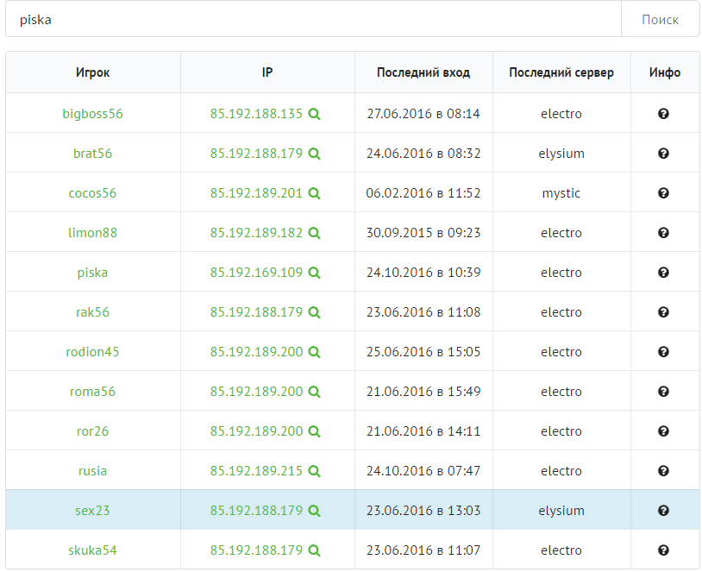Open the roma56 player link
This screenshot has width=702, height=572.
tap(92, 392)
